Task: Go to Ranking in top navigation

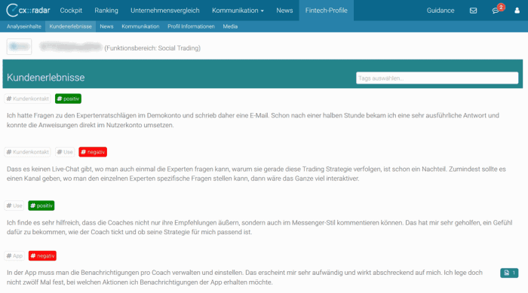Action: click(106, 11)
